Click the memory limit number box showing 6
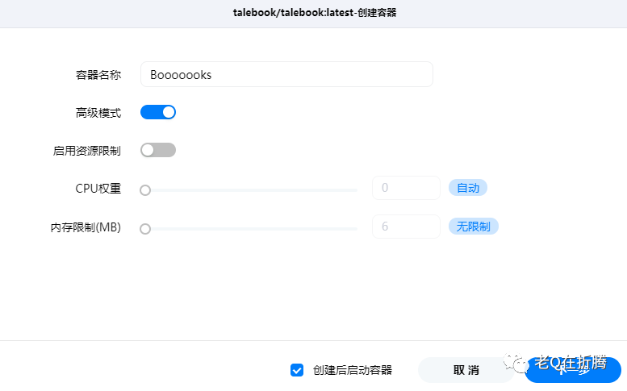The width and height of the screenshot is (627, 391). pyautogui.click(x=406, y=227)
